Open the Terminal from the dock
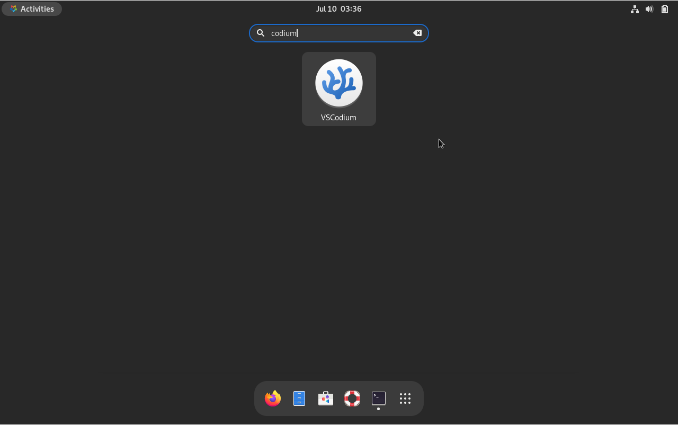 click(x=378, y=399)
